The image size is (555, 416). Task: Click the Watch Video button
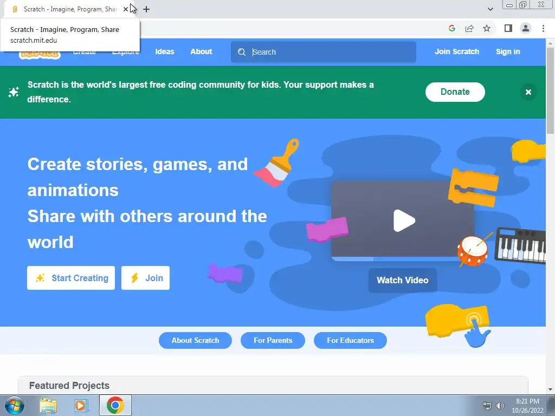(403, 280)
